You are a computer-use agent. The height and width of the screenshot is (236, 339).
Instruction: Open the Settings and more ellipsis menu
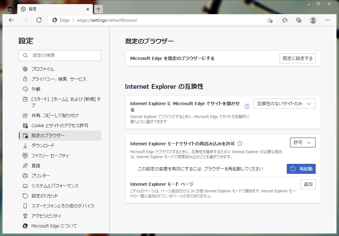[328, 20]
